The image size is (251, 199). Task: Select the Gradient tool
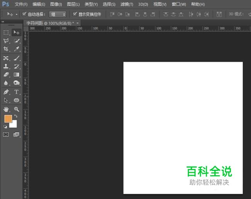[17, 74]
